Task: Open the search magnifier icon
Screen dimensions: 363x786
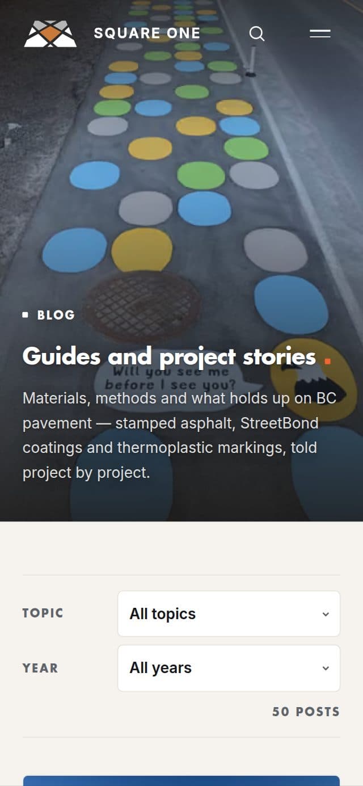Action: (x=257, y=34)
